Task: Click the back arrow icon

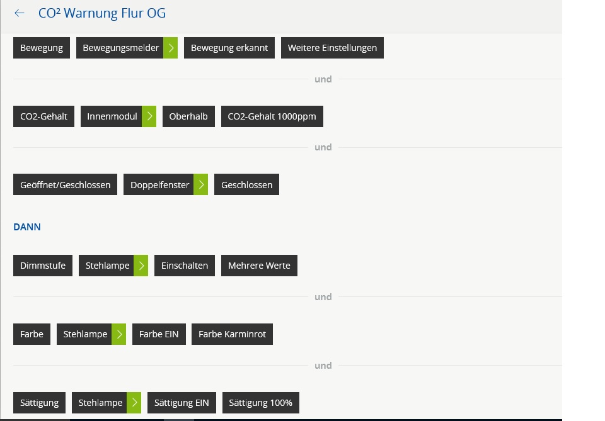Action: pos(20,13)
